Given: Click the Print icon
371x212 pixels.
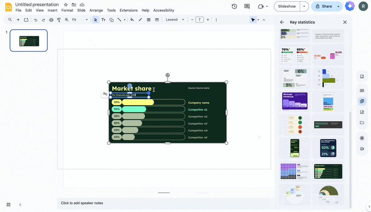Looking at the screenshot, I should (x=51, y=19).
